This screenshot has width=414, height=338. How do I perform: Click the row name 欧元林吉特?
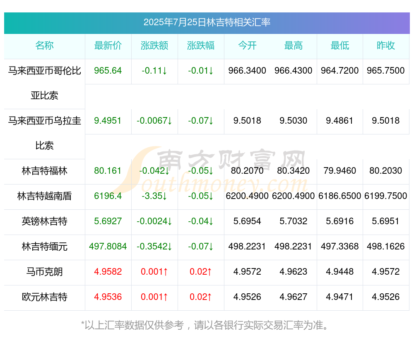click(x=44, y=297)
